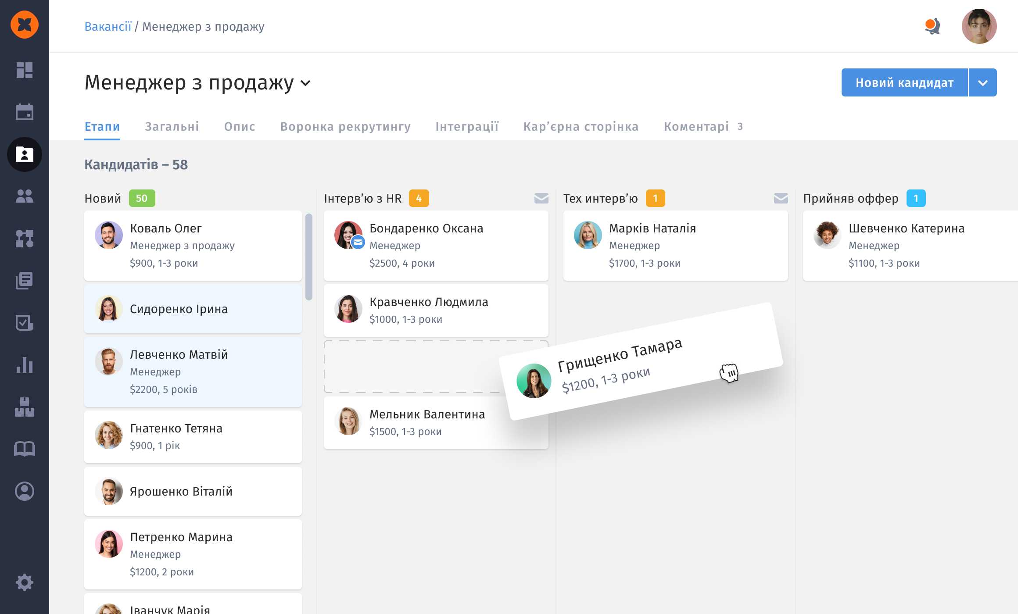Screen dimensions: 1018x614
Task: Open the checklist tasks icon in the sidebar
Action: (25, 323)
